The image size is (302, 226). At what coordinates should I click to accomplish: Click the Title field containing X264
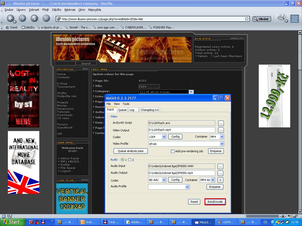click(149, 87)
